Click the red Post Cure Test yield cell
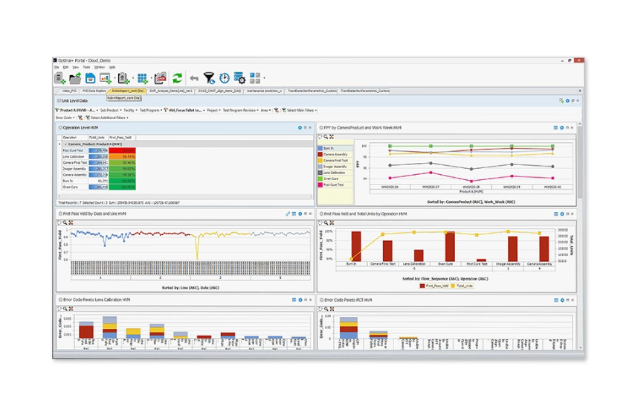The width and height of the screenshot is (632, 398). coord(122,150)
